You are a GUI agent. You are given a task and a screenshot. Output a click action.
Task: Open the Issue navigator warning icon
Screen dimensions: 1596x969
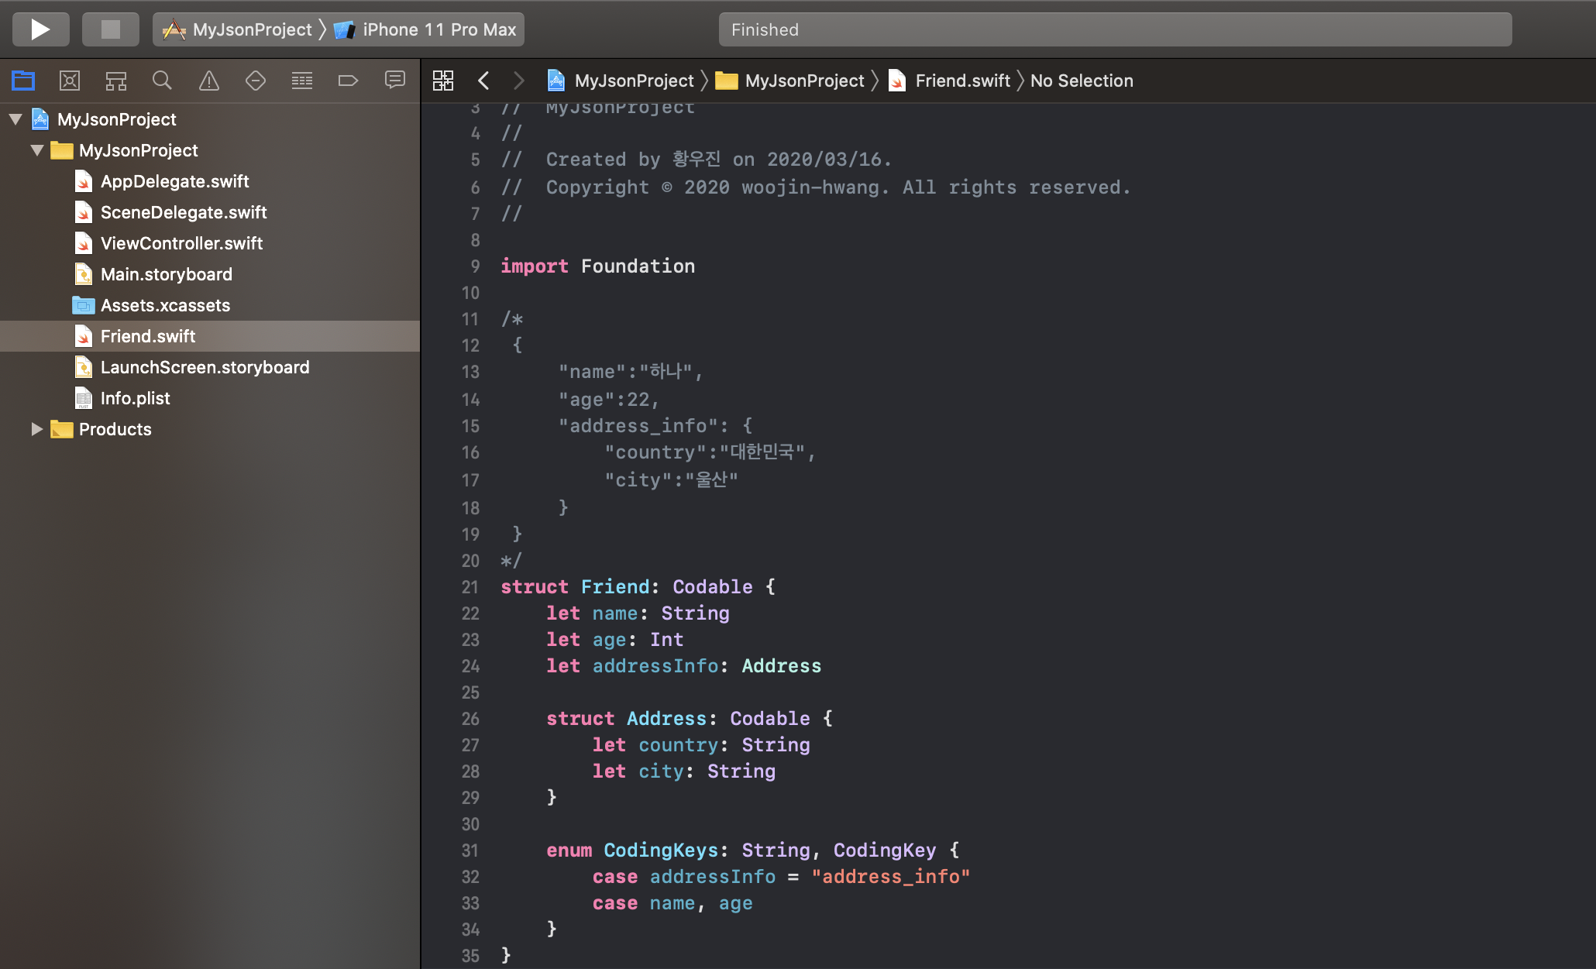[x=209, y=80]
